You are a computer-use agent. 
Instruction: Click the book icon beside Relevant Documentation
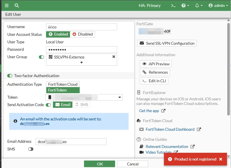(x=142, y=146)
